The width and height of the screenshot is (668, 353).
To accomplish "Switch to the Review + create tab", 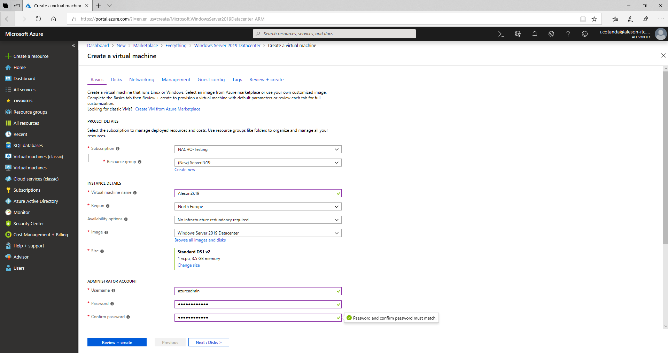I will [x=266, y=80].
